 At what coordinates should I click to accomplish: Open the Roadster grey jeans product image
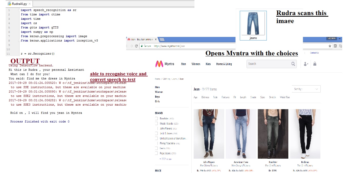(x=273, y=134)
